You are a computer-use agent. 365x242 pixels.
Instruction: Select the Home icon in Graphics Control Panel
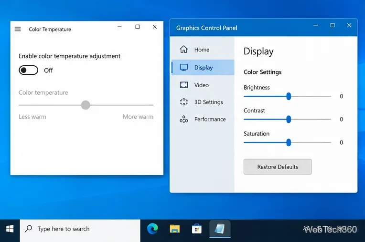click(183, 49)
